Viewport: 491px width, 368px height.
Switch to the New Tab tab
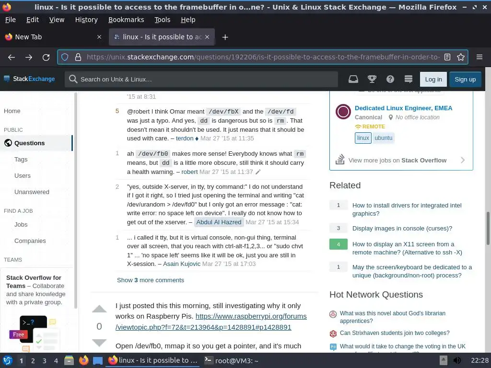point(53,37)
